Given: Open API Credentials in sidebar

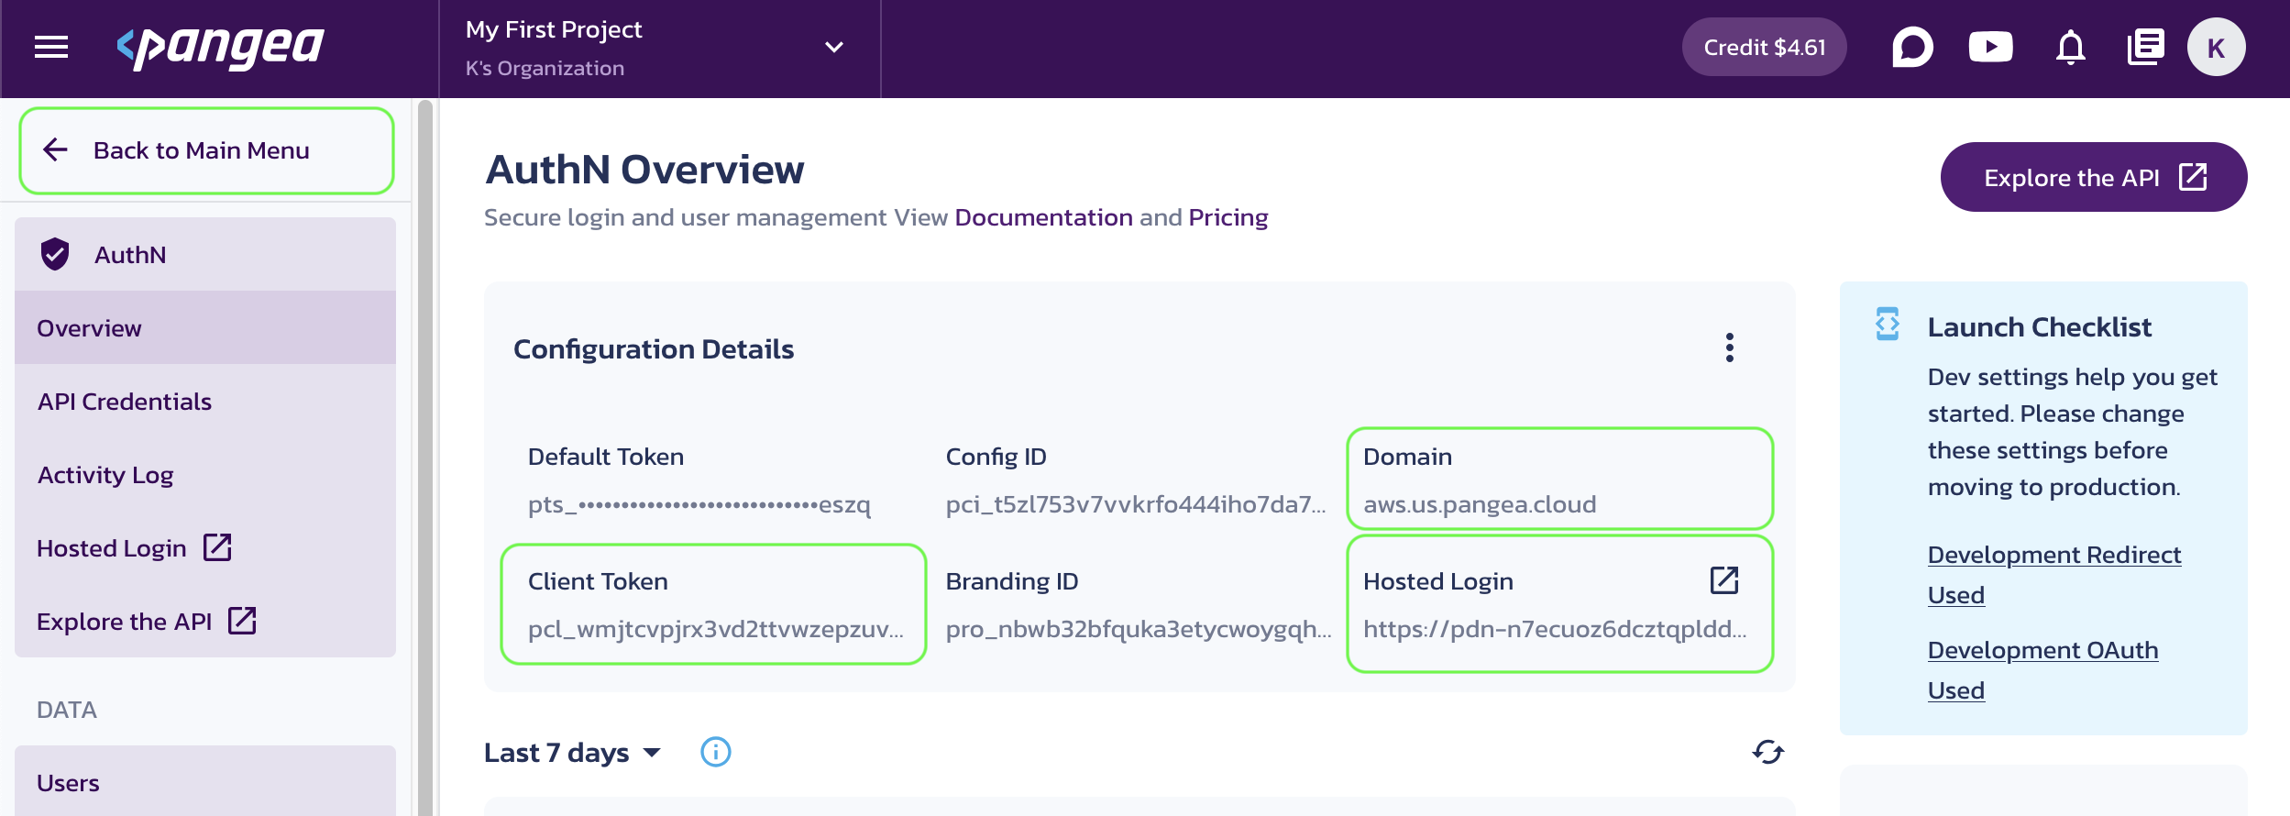Looking at the screenshot, I should 205,402.
